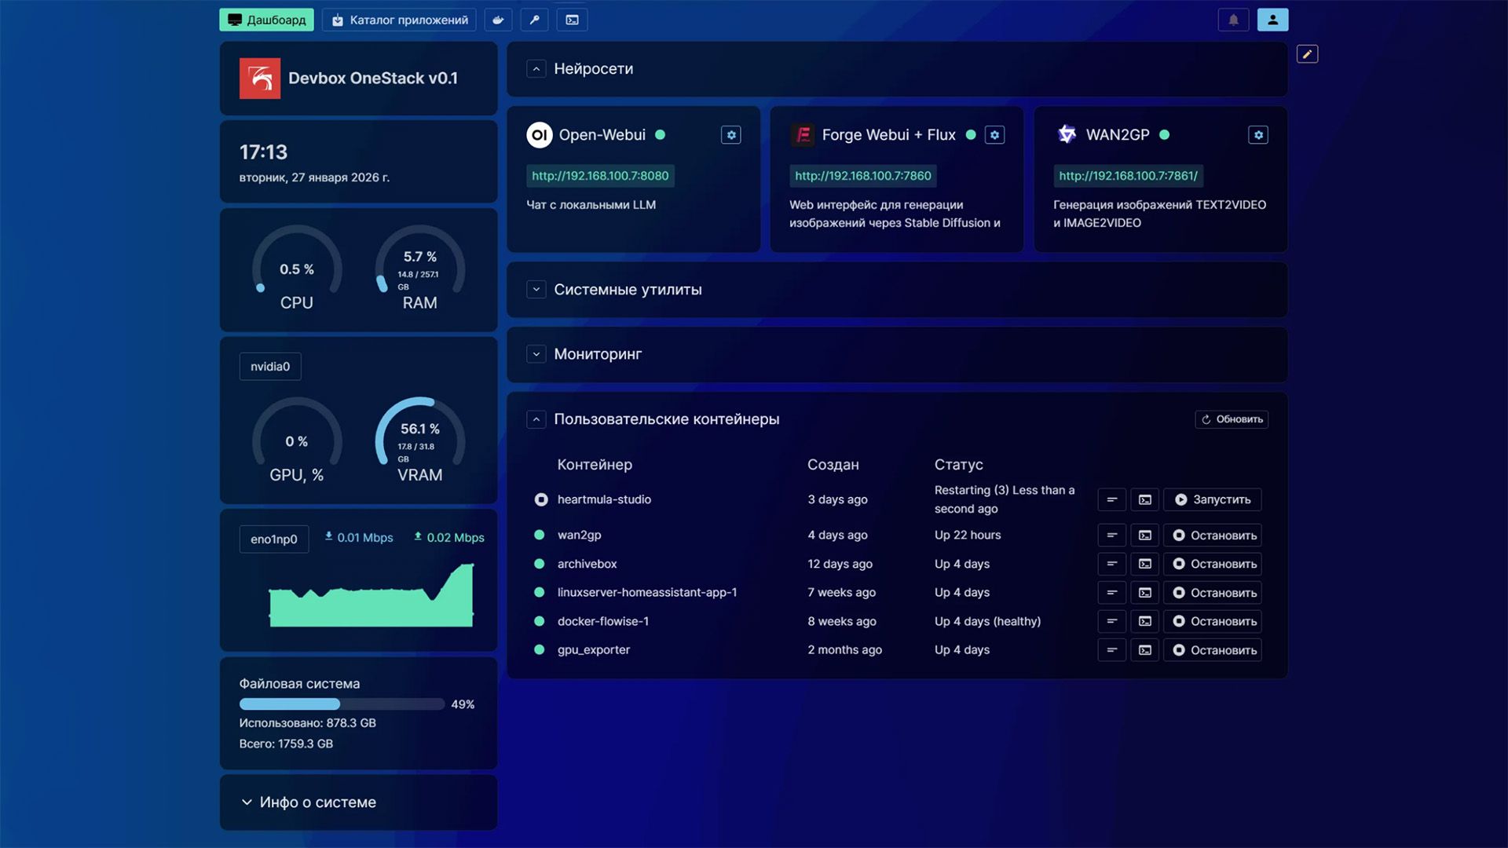Expand the Системные утилиты section

pyautogui.click(x=536, y=289)
